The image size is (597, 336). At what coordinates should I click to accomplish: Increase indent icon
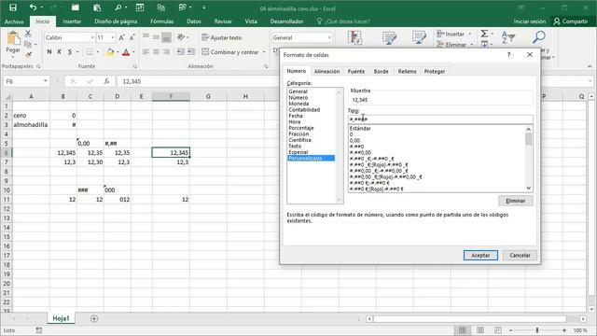coord(190,52)
